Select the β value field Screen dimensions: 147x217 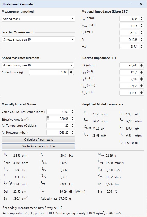129,40
